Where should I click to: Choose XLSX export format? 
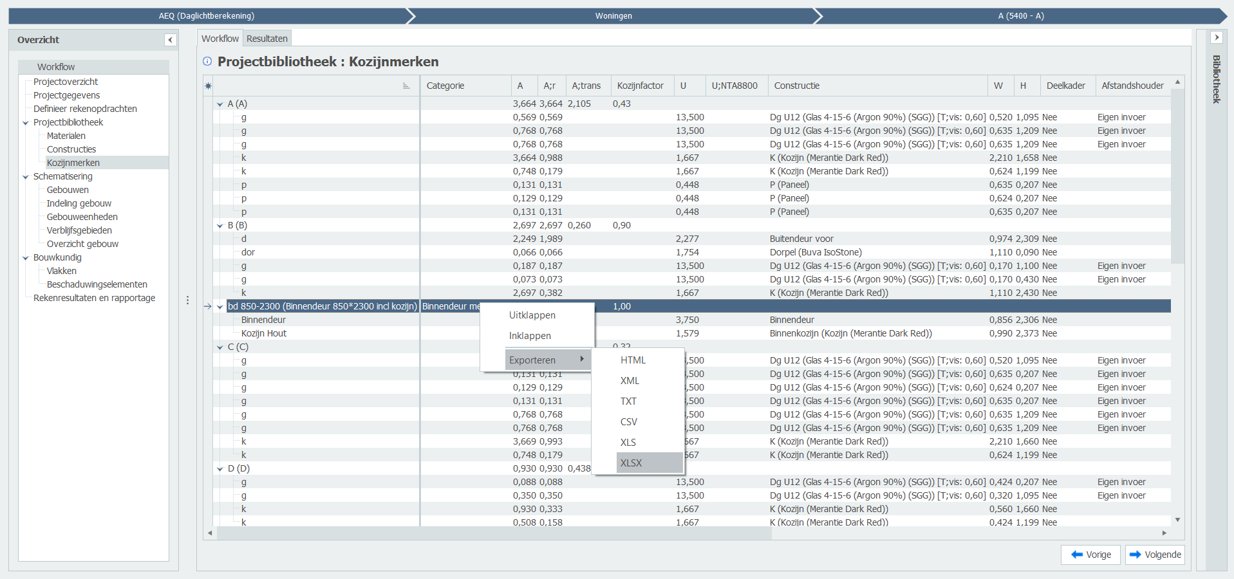(x=631, y=463)
